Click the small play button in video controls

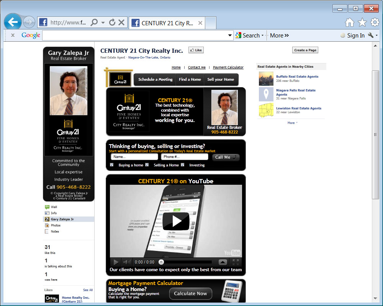[116, 262]
